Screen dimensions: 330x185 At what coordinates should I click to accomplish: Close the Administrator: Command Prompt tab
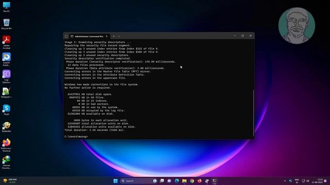point(107,36)
